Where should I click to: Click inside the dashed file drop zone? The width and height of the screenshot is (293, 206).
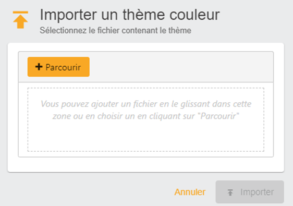click(x=146, y=119)
